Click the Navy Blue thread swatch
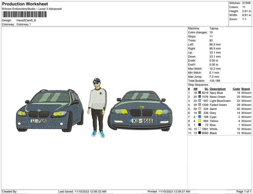This screenshot has height=194, width=253. click(x=200, y=93)
